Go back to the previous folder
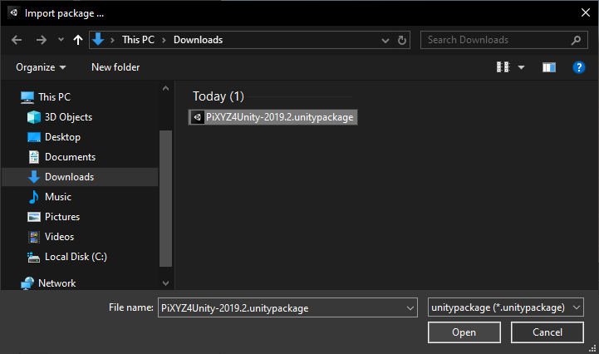 pos(17,40)
